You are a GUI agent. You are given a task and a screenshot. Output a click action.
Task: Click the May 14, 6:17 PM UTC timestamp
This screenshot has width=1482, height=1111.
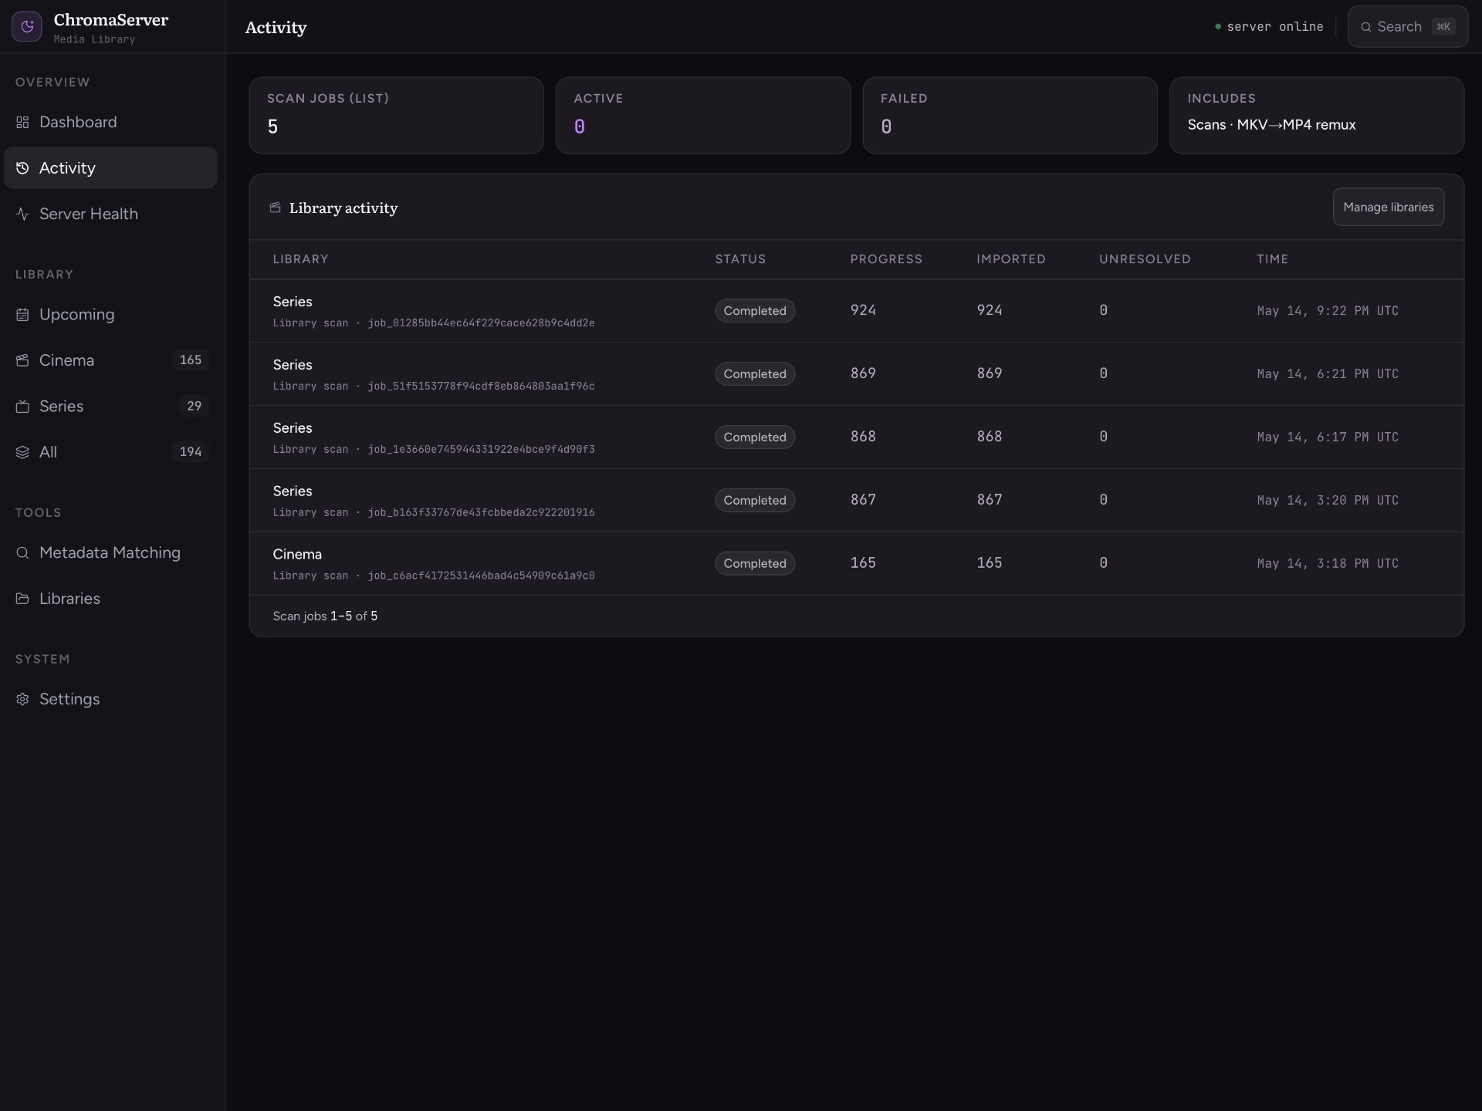point(1328,437)
